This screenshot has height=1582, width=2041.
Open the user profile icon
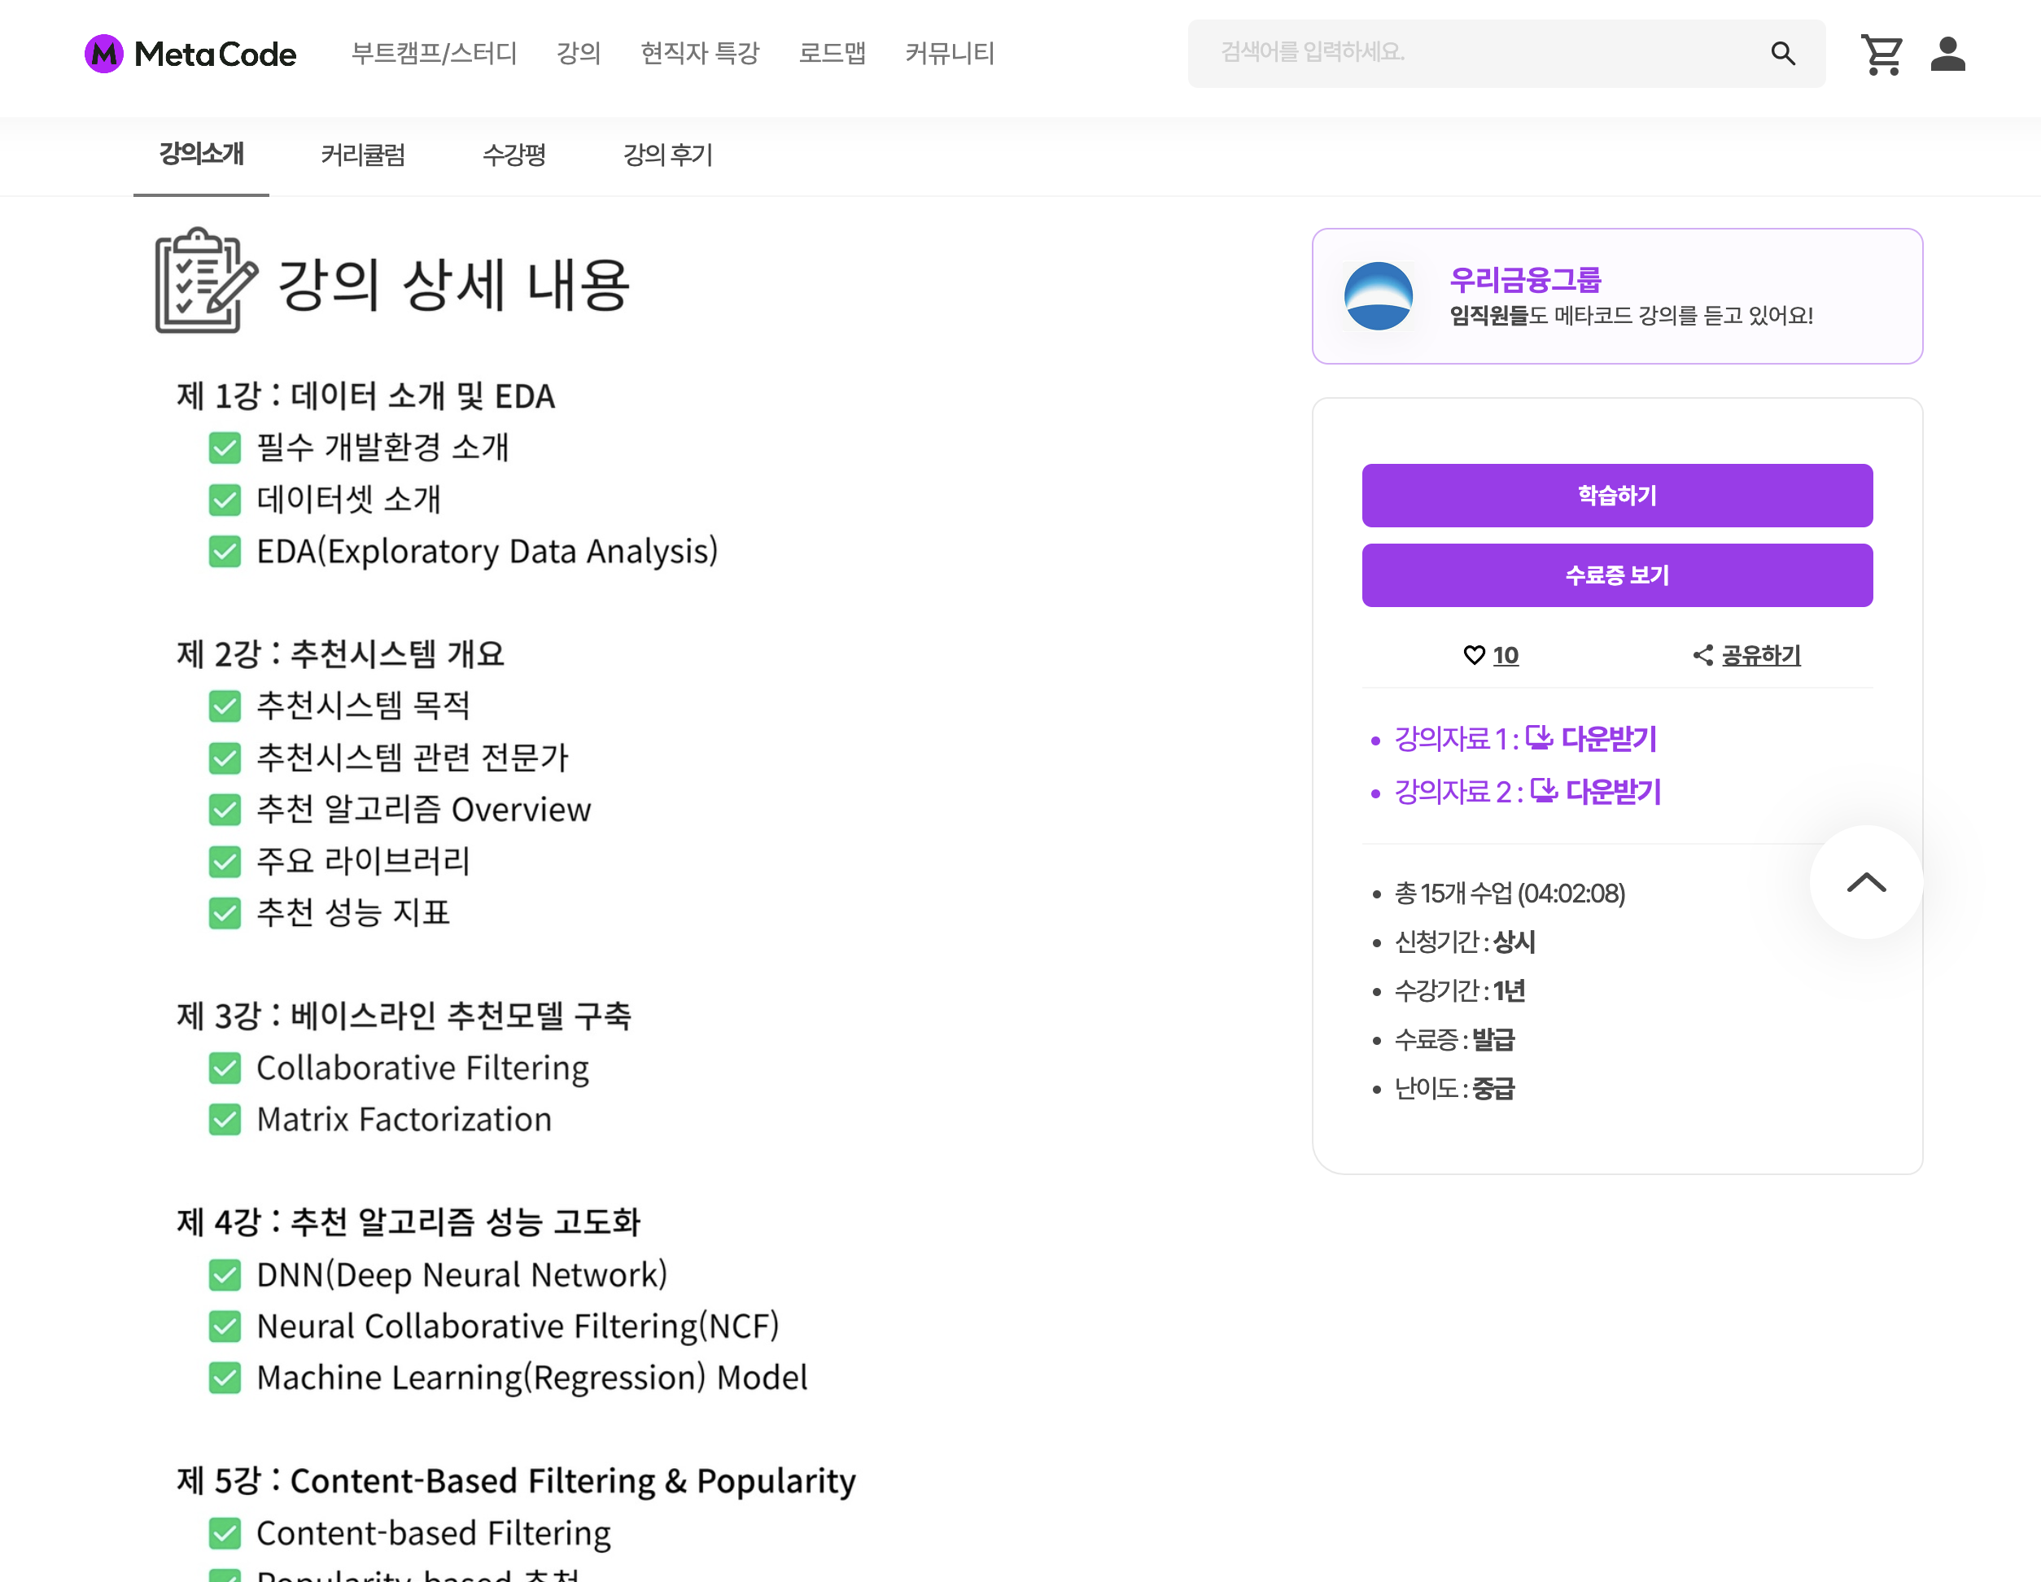click(1947, 55)
